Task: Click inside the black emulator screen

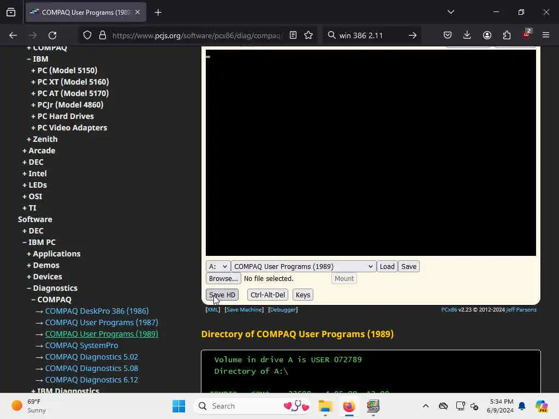Action: [x=371, y=153]
